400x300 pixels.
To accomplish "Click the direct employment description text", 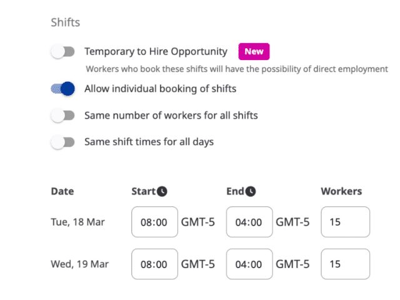I will pyautogui.click(x=237, y=69).
